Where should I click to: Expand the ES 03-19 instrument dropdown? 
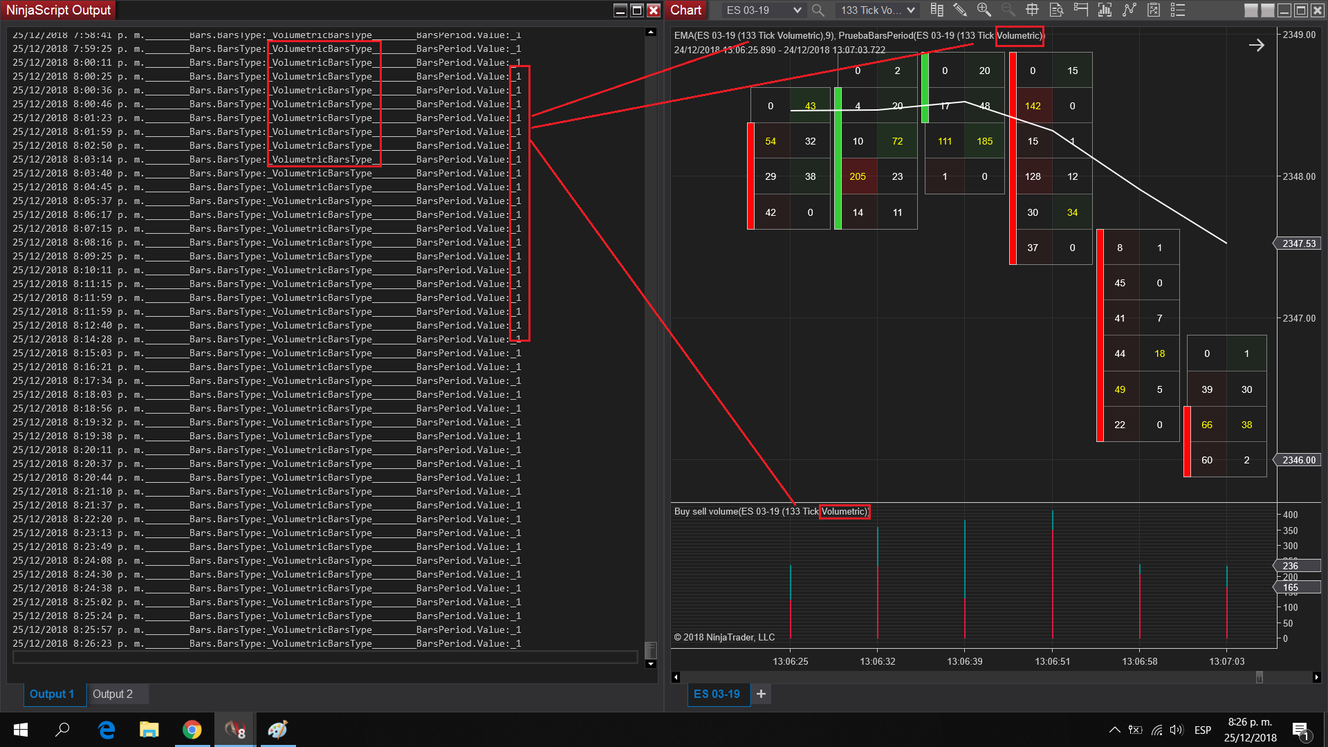click(797, 10)
